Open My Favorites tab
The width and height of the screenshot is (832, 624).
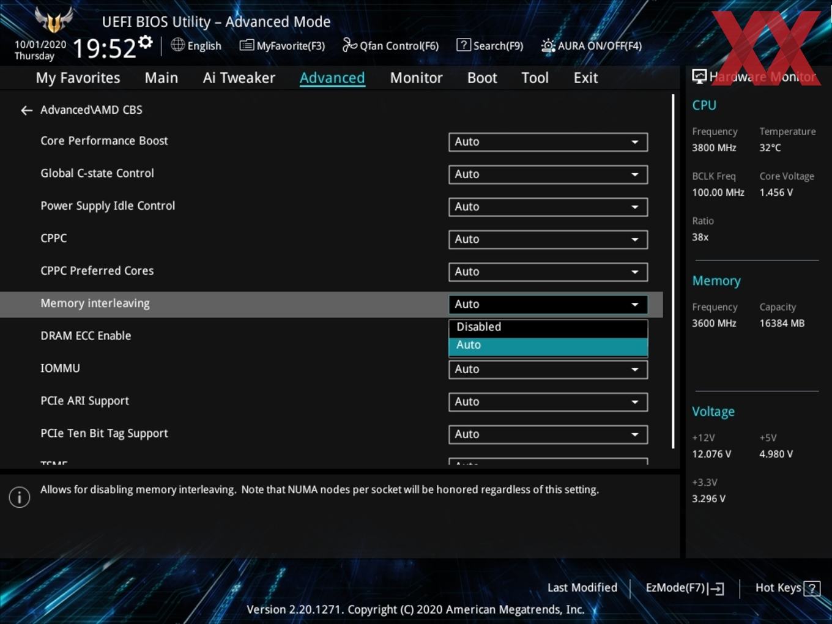click(x=78, y=78)
